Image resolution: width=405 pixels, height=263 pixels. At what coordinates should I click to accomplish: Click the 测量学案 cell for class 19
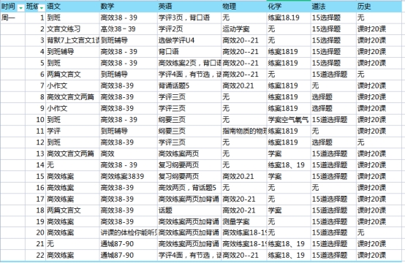pyautogui.click(x=244, y=221)
